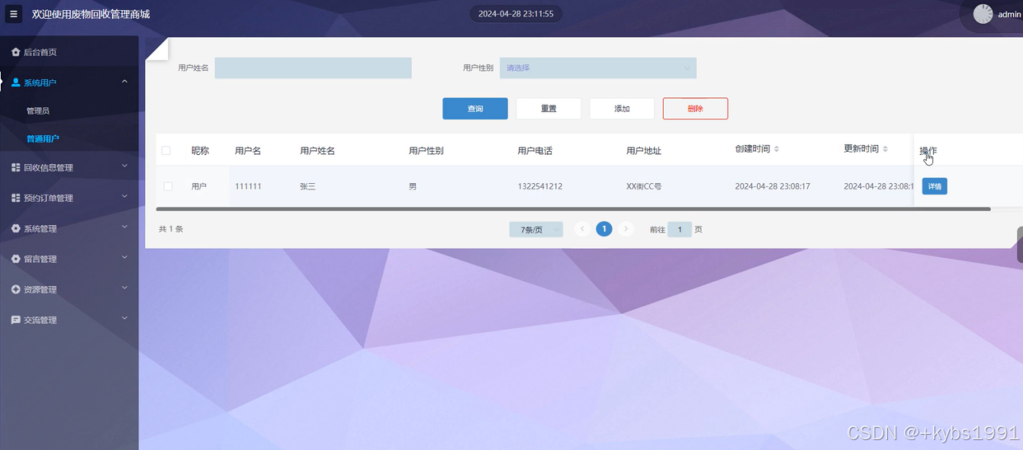This screenshot has height=450, width=1023.
Task: Open the 7条/页 page size dropdown
Action: pyautogui.click(x=536, y=230)
